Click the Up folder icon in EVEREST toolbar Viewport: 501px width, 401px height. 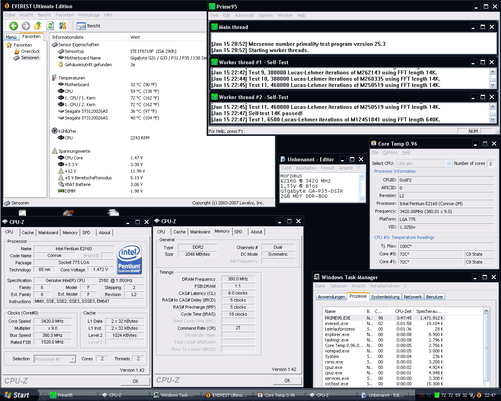(38, 26)
